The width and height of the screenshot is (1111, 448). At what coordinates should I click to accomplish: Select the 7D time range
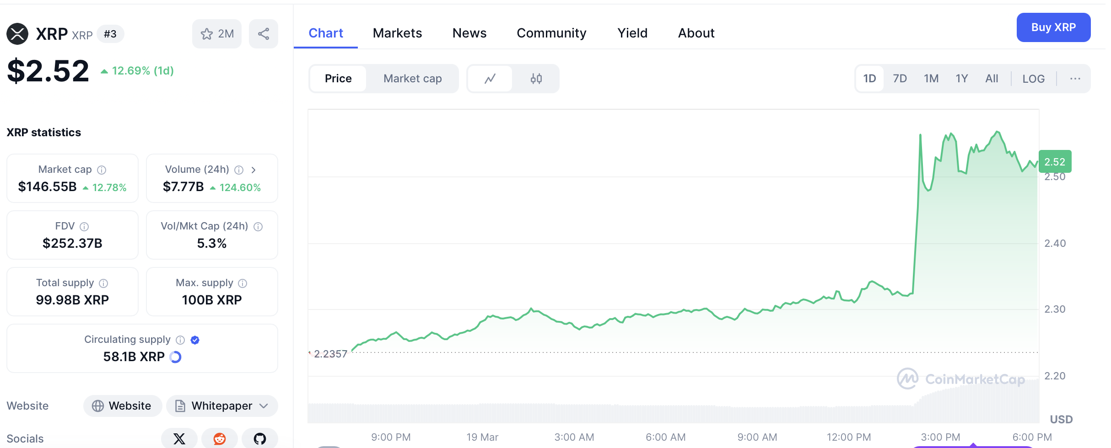coord(900,79)
